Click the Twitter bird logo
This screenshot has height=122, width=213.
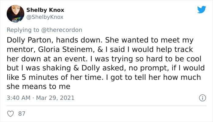(201, 9)
